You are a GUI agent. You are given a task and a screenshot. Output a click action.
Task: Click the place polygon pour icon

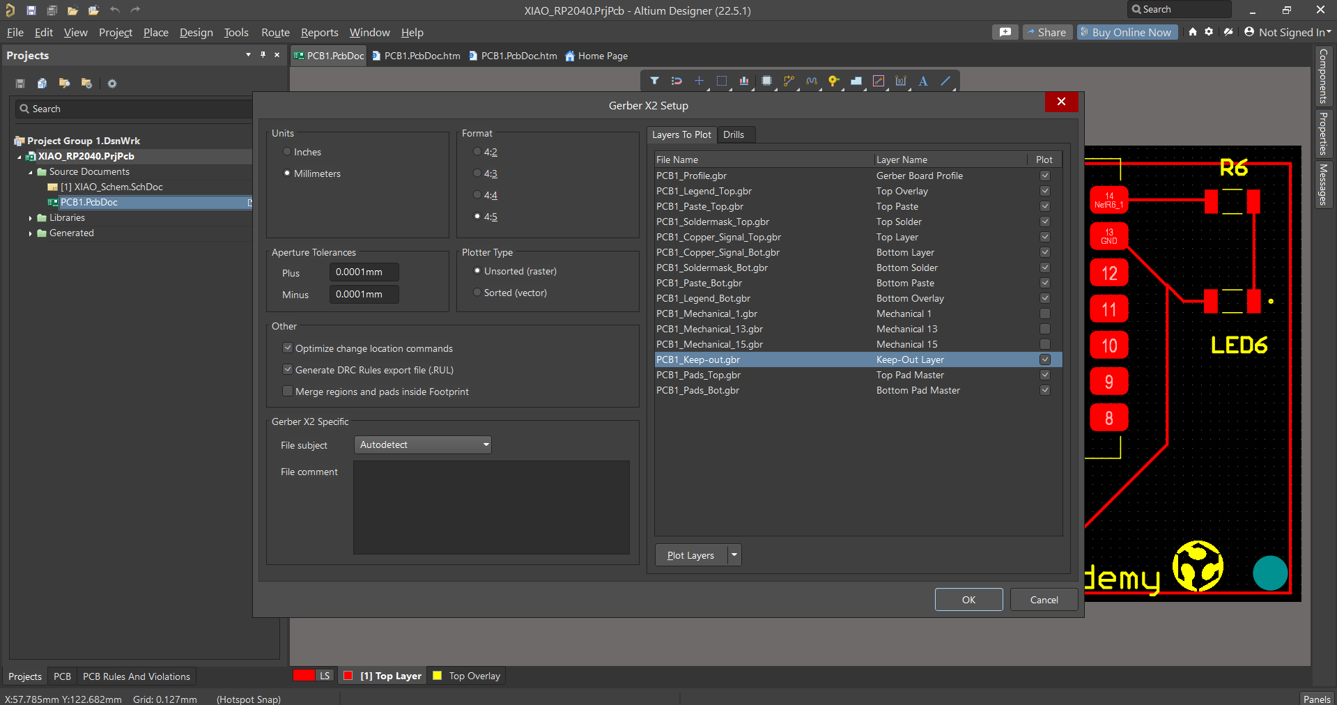click(x=856, y=82)
